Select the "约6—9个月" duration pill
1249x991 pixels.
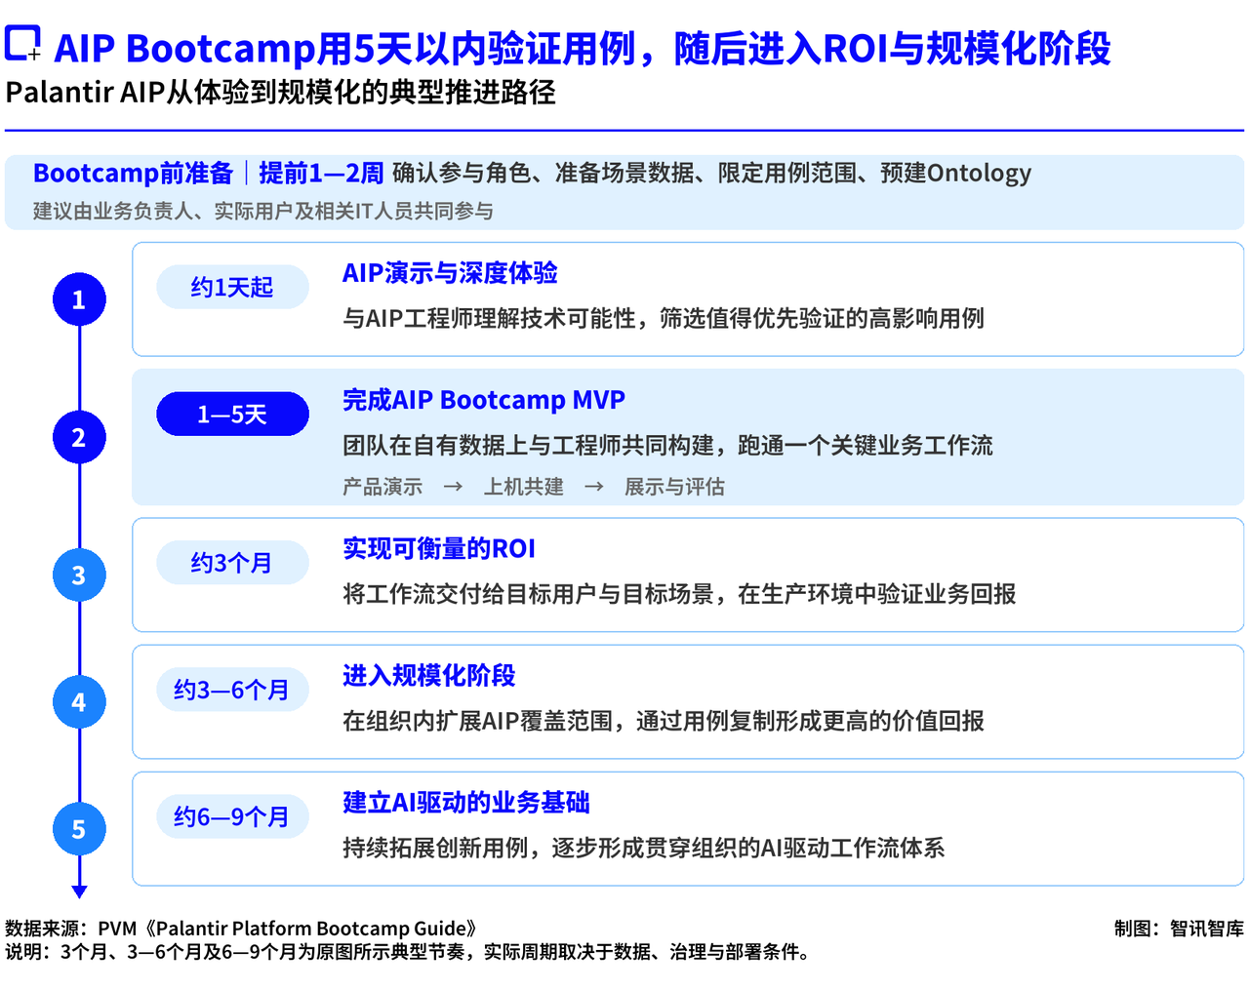pyautogui.click(x=232, y=816)
